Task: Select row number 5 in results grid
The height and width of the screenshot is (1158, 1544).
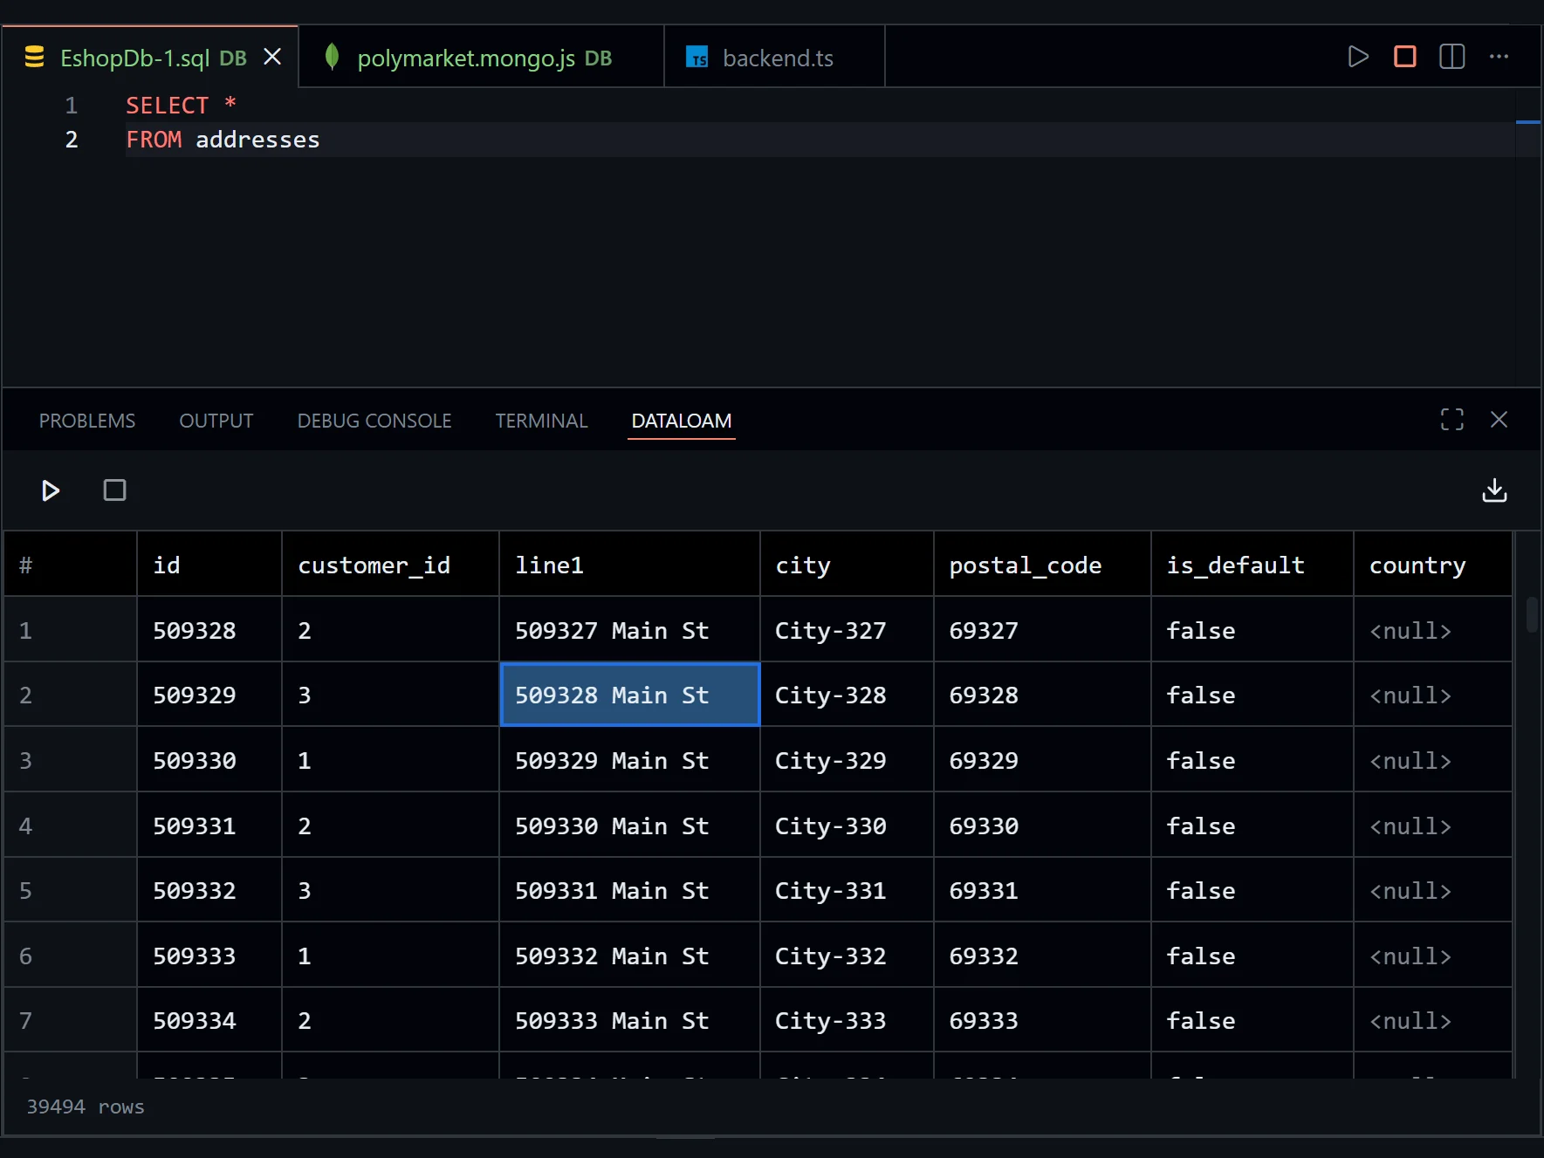Action: pos(71,890)
